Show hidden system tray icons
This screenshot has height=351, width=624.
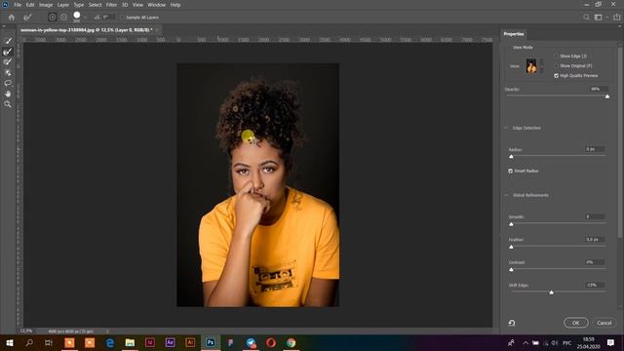click(x=526, y=342)
